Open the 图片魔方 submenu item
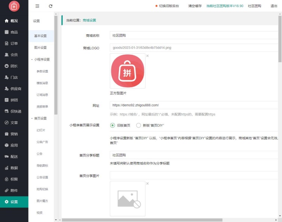The width and height of the screenshot is (282, 222). click(42, 201)
